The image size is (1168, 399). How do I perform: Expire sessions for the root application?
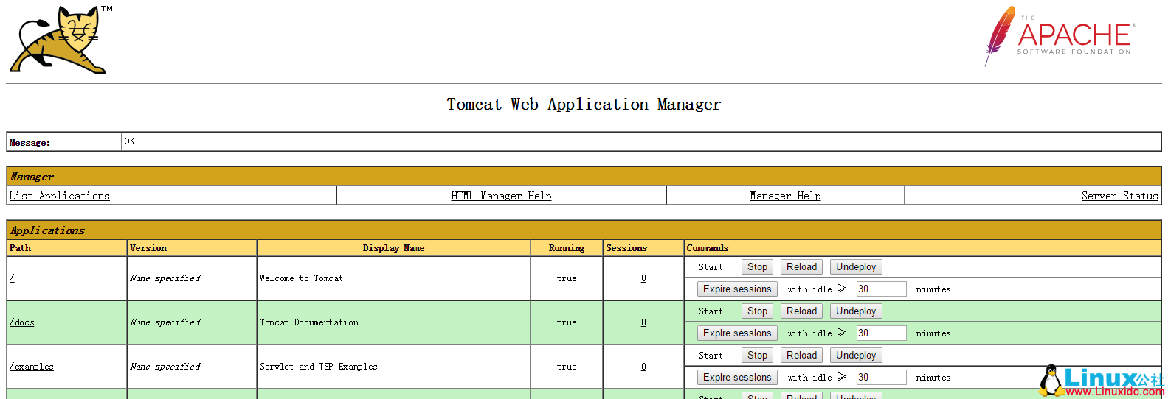point(737,289)
